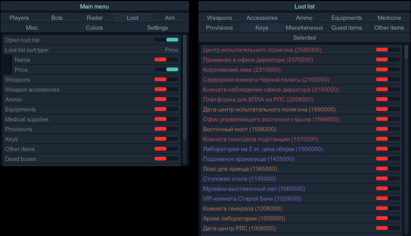Toggle the Open loot list switch
411x236 pixels.
(x=166, y=40)
